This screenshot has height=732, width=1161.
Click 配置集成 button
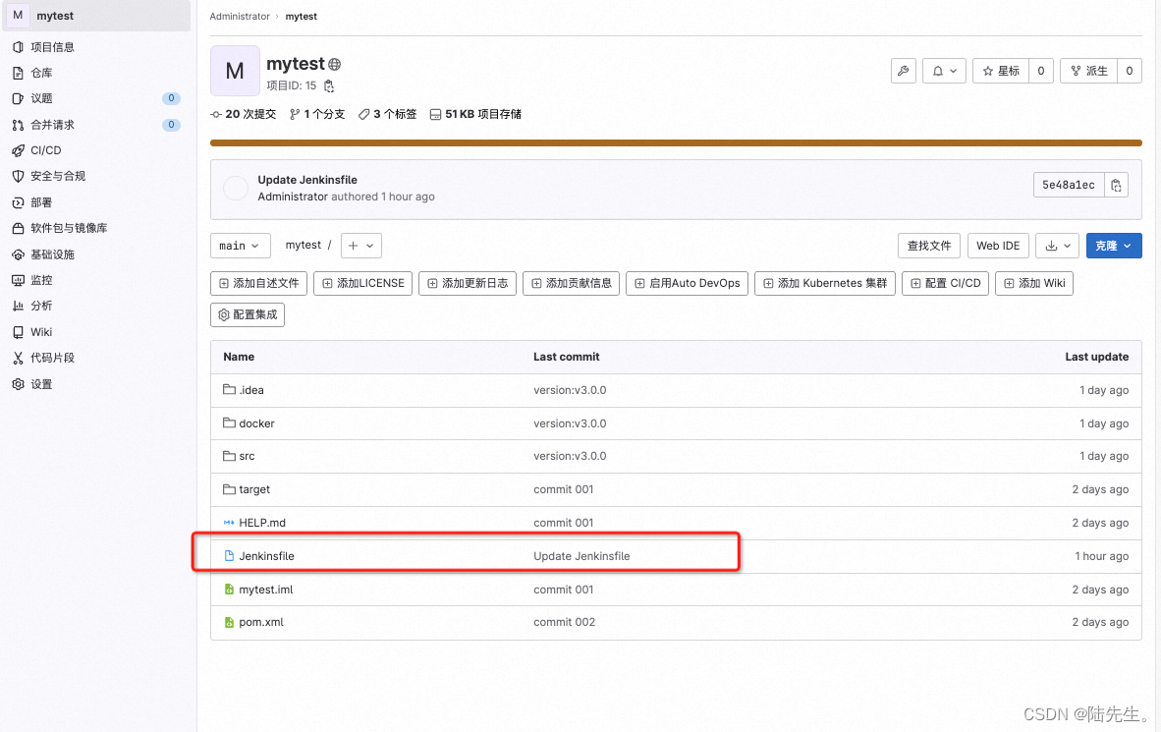click(x=248, y=314)
